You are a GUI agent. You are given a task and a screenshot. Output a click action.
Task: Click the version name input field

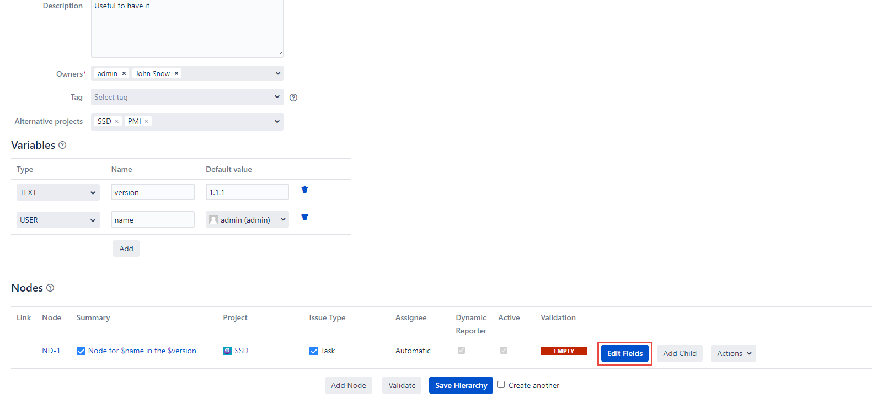tap(152, 192)
